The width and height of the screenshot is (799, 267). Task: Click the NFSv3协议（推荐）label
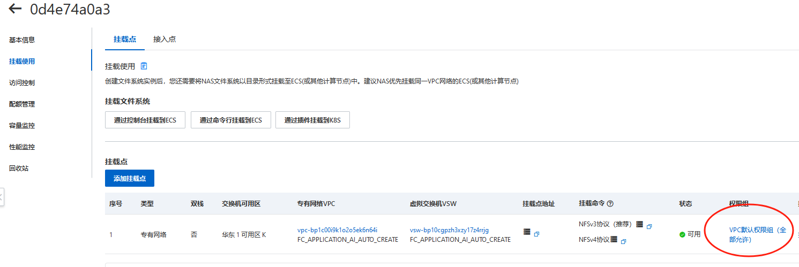pyautogui.click(x=606, y=224)
